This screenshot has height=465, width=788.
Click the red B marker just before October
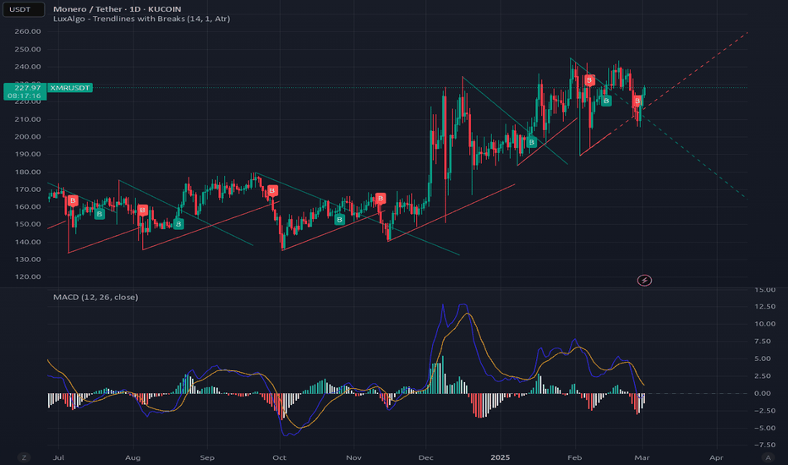click(x=272, y=190)
